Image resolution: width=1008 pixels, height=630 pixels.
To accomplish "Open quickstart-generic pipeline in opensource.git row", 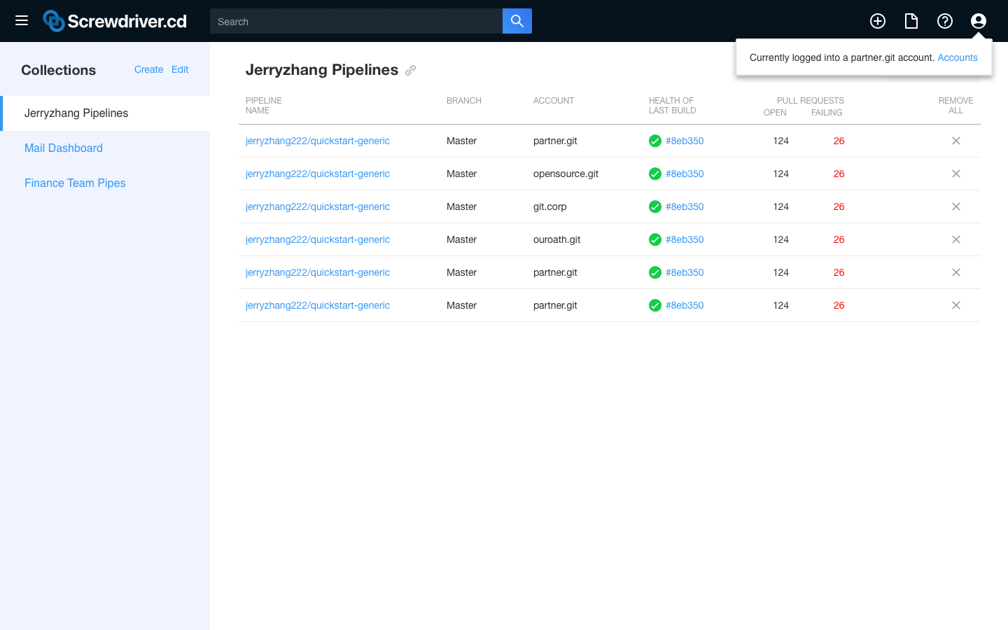I will pos(318,174).
